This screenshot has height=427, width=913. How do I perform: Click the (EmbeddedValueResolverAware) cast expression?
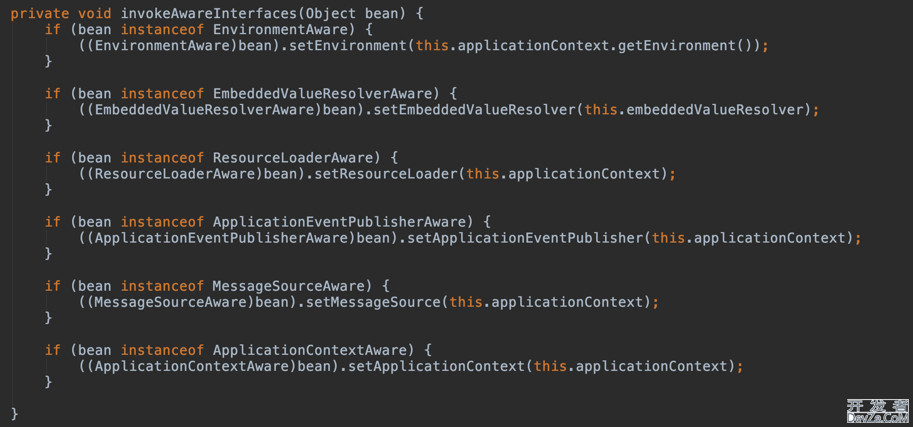(205, 110)
